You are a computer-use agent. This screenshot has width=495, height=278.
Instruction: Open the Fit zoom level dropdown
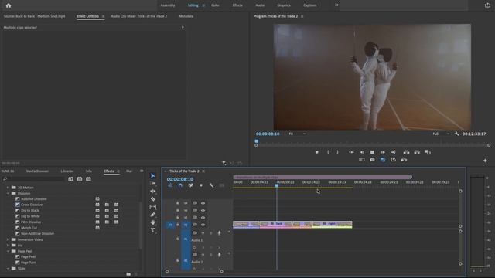[x=297, y=134]
